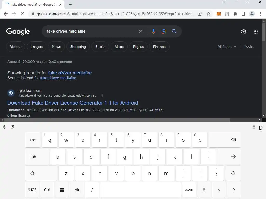Undock the touch keyboard
The width and height of the screenshot is (266, 199).
[254, 127]
